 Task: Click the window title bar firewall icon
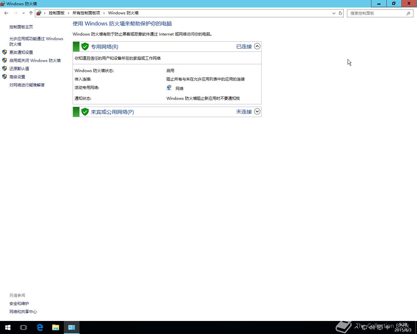pos(3,4)
